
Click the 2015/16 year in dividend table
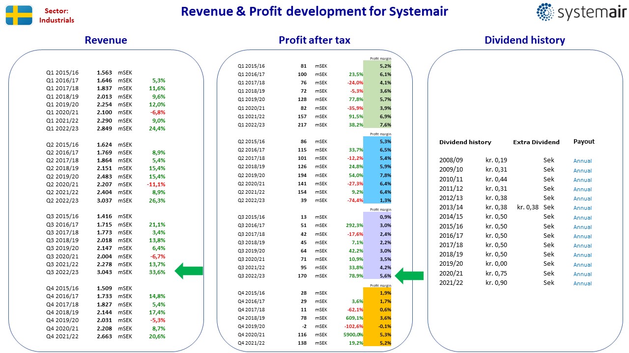coord(451,227)
